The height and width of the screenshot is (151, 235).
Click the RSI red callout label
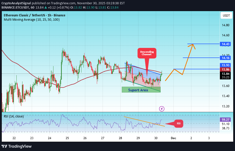[x=179, y=124]
